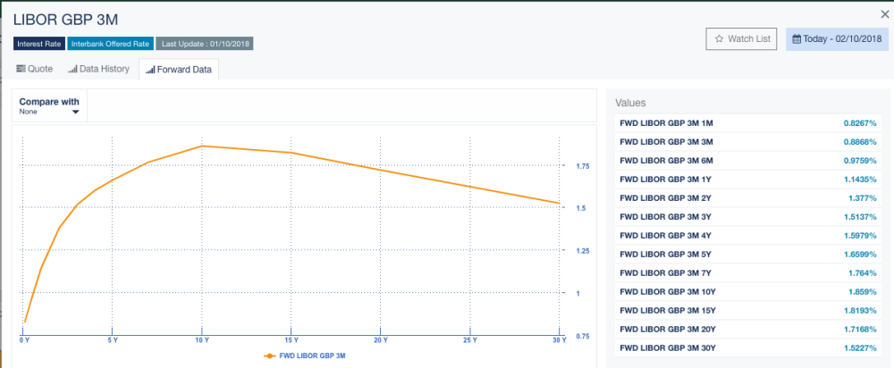Select the FWD LIBOR GBP 3M 4Y row
This screenshot has height=368, width=894.
point(748,235)
